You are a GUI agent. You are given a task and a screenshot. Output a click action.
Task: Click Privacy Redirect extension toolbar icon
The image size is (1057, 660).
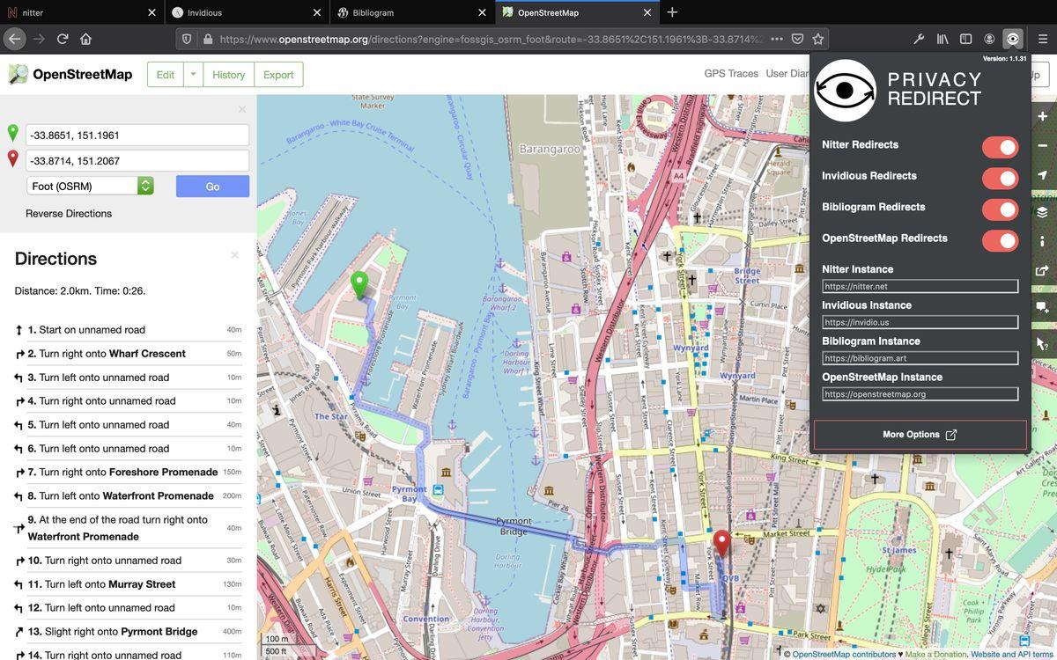click(1013, 39)
